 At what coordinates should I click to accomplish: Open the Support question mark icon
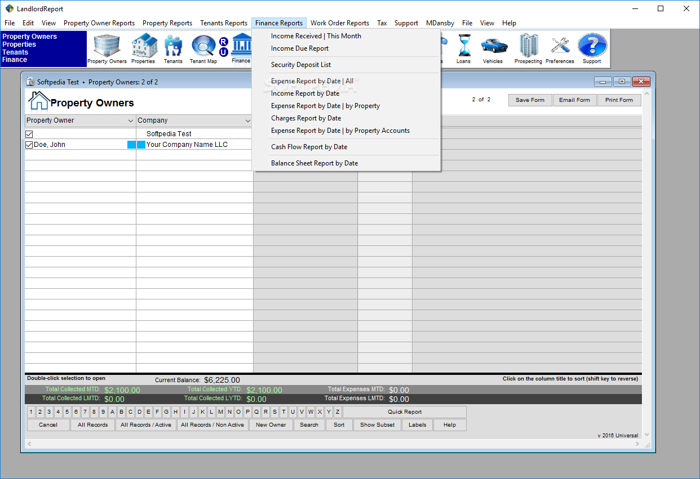592,49
